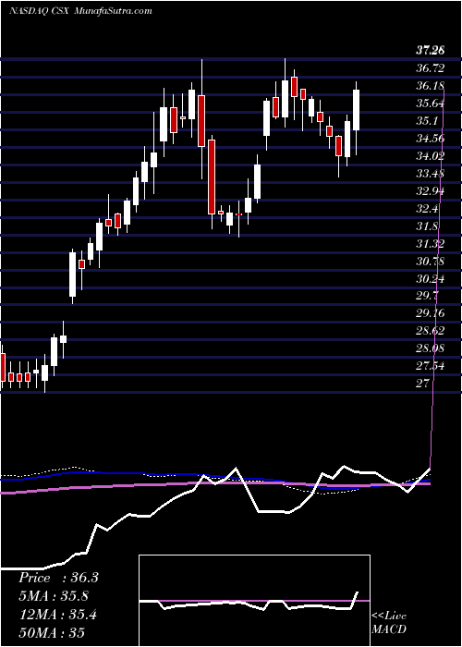
Task: Click the large white gap-up candle near 30.78
Action: point(73,275)
